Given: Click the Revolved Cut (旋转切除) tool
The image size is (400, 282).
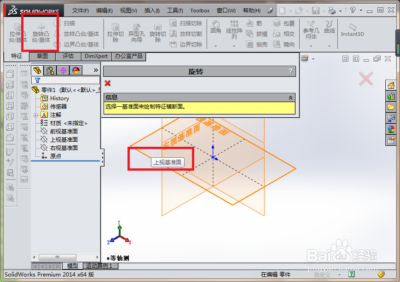Looking at the screenshot, I should 158,33.
